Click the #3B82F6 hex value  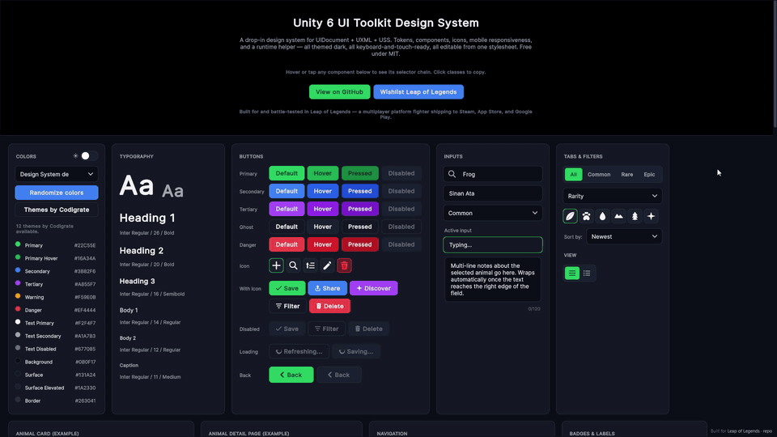(85, 272)
